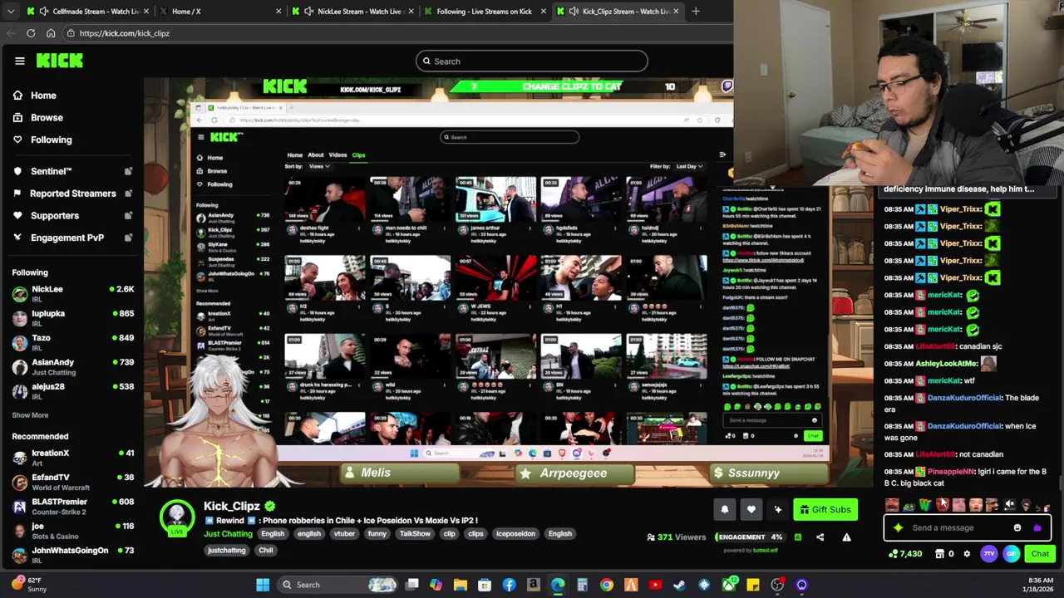Report stream using warning triangle icon
This screenshot has width=1064, height=598.
(x=846, y=537)
